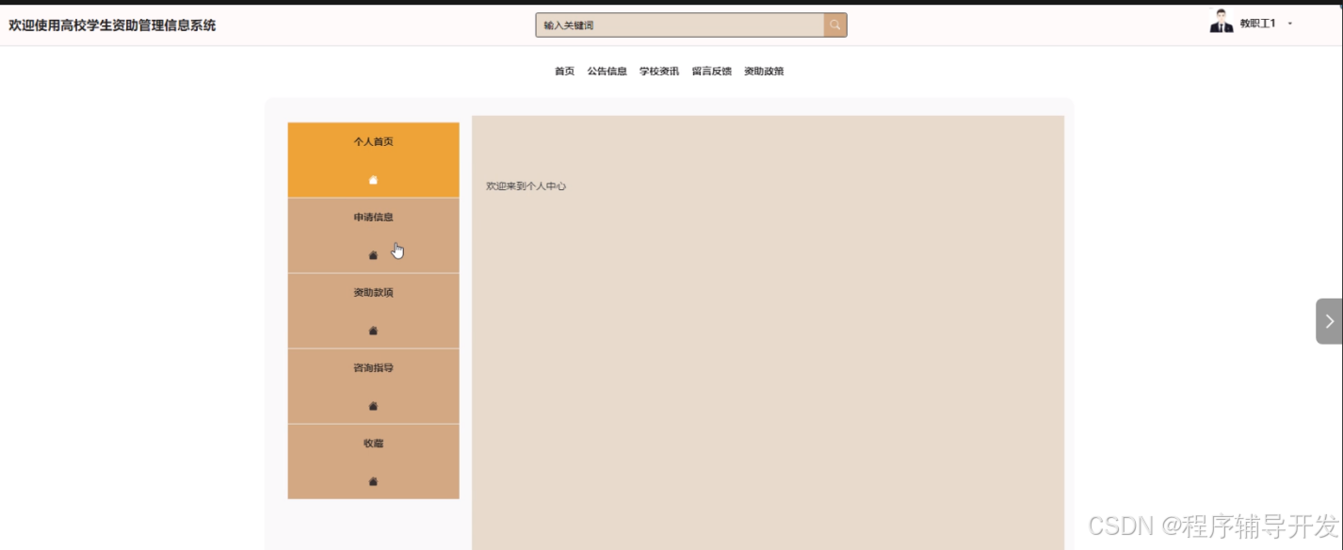Click the house icon under 咨询指导
This screenshot has width=1343, height=550.
373,406
